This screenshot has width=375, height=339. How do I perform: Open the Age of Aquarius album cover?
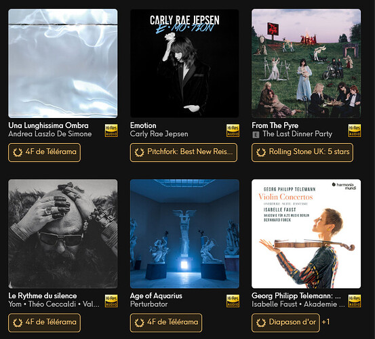184,233
